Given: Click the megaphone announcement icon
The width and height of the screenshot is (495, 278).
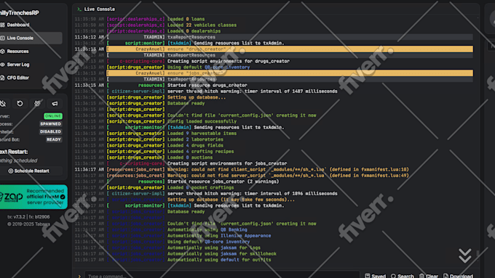Looking at the screenshot, I should [55, 104].
